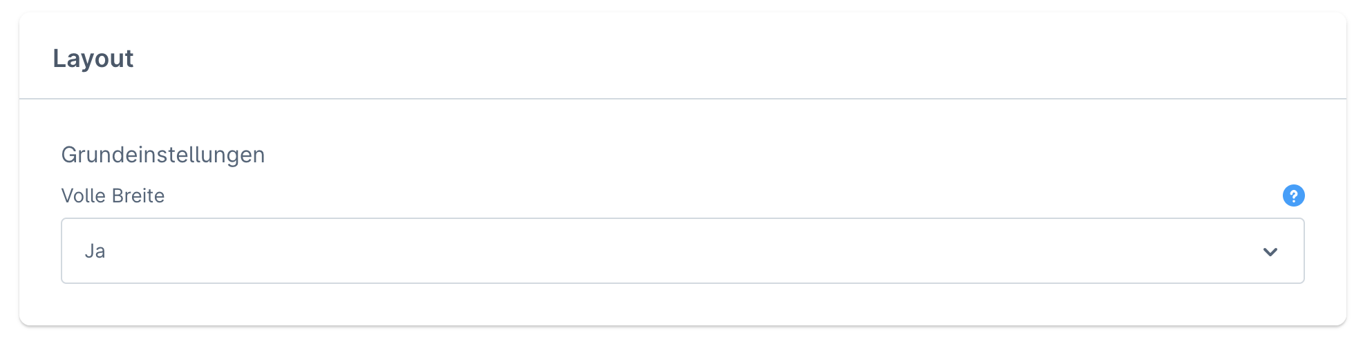Open help tooltip beside Volle Breite
1363x344 pixels.
1293,195
